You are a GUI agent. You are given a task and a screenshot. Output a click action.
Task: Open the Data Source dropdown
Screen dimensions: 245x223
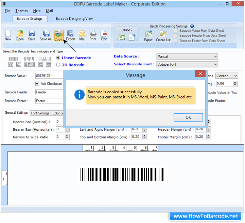(x=187, y=57)
